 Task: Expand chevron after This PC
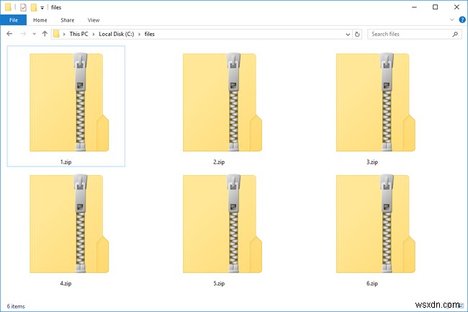(94, 35)
